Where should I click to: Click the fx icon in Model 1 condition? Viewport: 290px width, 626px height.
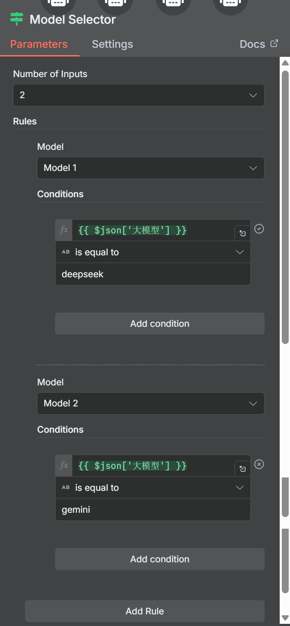pos(64,230)
